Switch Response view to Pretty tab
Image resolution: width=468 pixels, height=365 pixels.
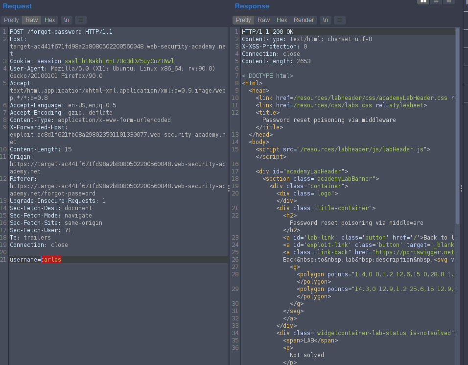pyautogui.click(x=243, y=20)
